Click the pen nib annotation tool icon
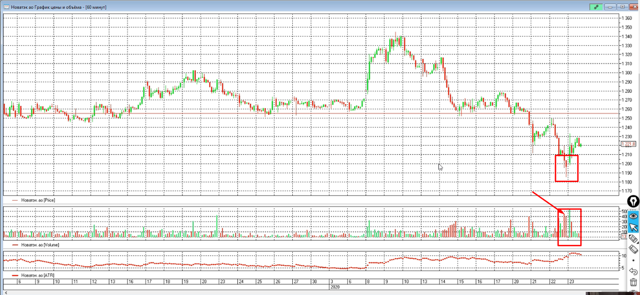Viewport: 640px width, 295px height. coord(633,202)
